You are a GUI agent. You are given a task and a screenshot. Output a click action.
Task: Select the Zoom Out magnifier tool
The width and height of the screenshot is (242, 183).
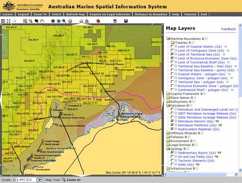pyautogui.click(x=31, y=21)
